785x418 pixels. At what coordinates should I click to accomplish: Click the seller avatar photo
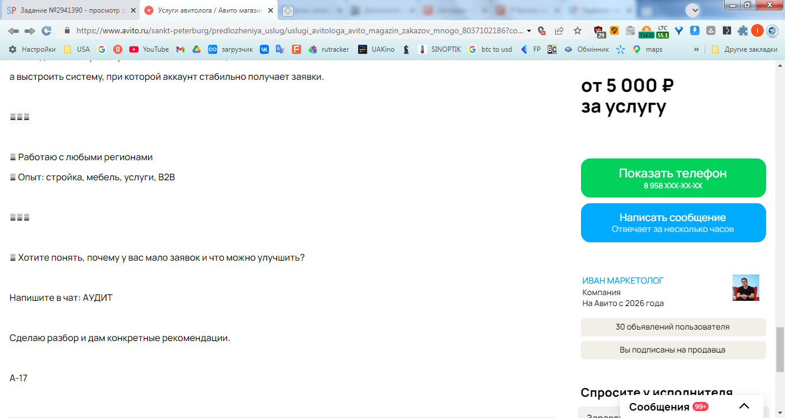pyautogui.click(x=745, y=288)
